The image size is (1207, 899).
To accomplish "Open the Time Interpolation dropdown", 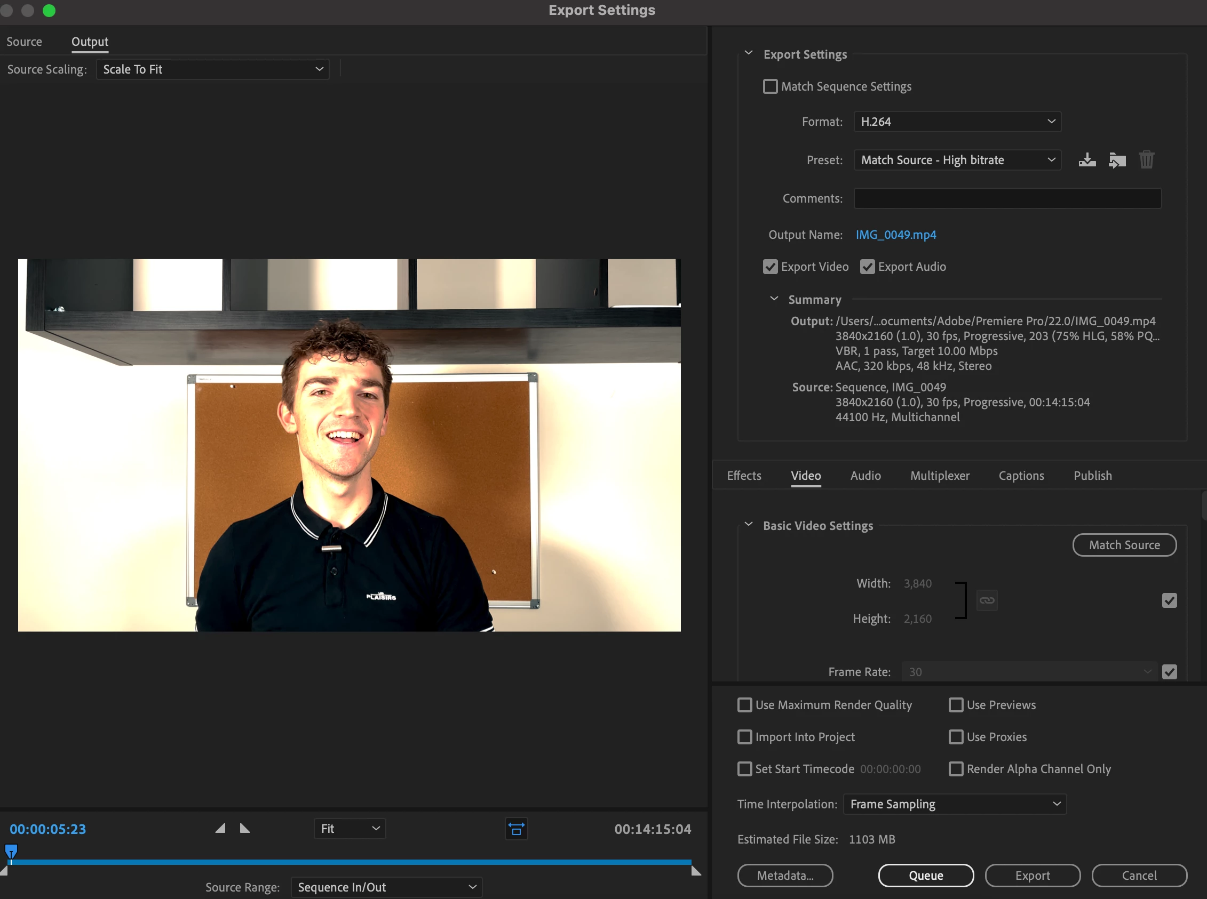I will (x=954, y=804).
